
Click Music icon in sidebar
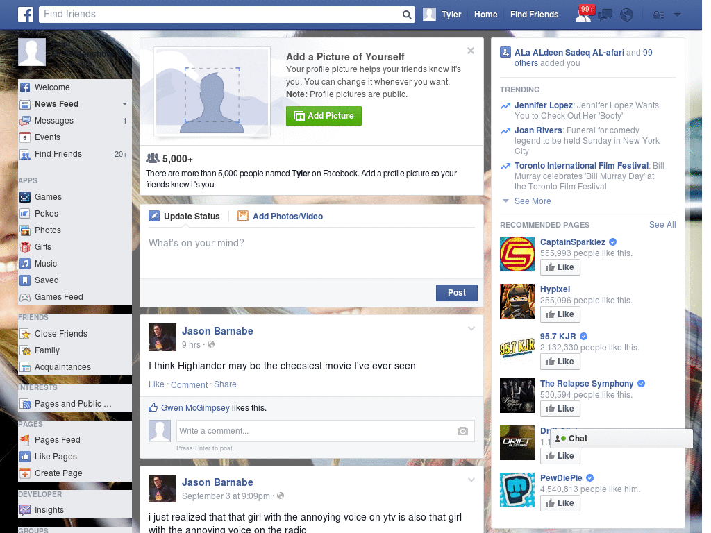25,264
